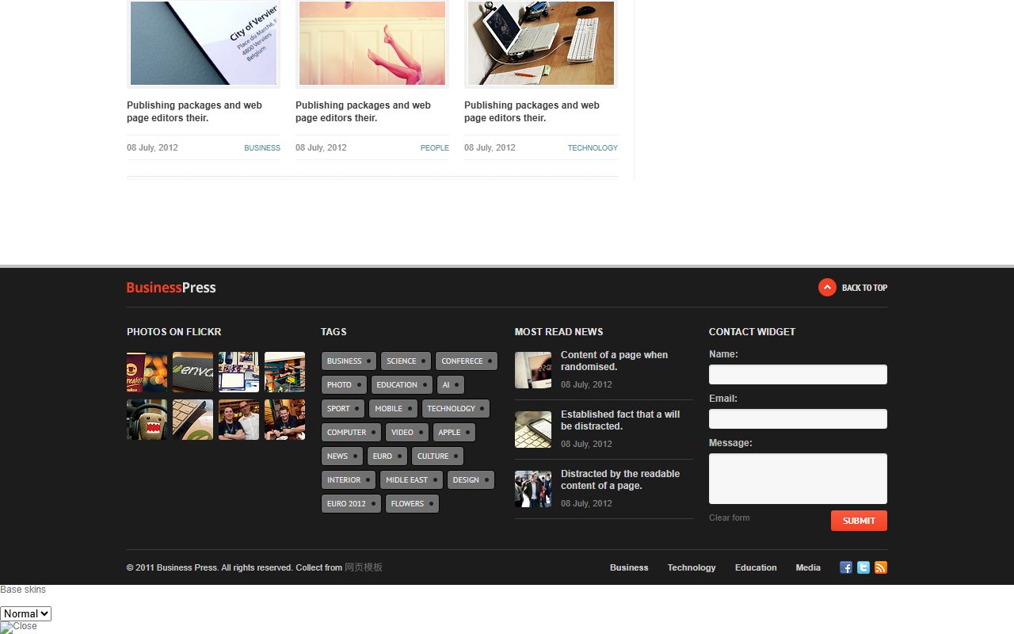Click the 'Content of a page when randomised' headline
1014x634 pixels.
click(614, 361)
